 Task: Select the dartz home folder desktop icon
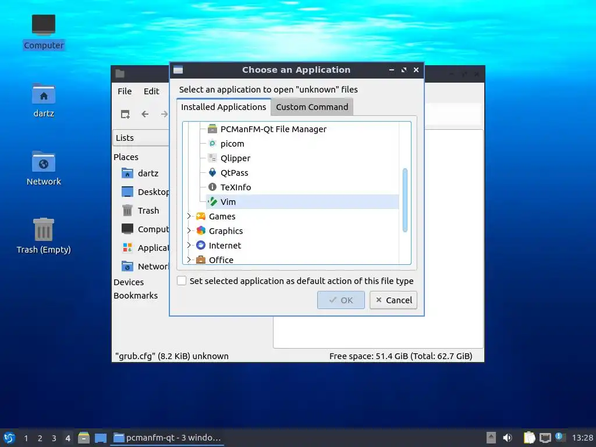(44, 100)
